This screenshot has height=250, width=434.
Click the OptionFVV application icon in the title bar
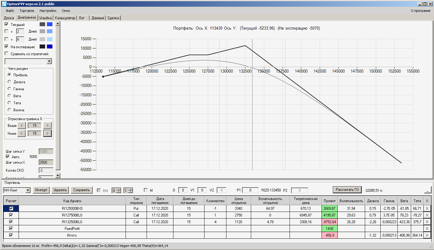pyautogui.click(x=4, y=4)
